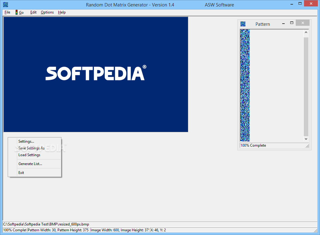Click the generated dot pattern strip
Image resolution: width=320 pixels, height=235 pixels.
(245, 85)
